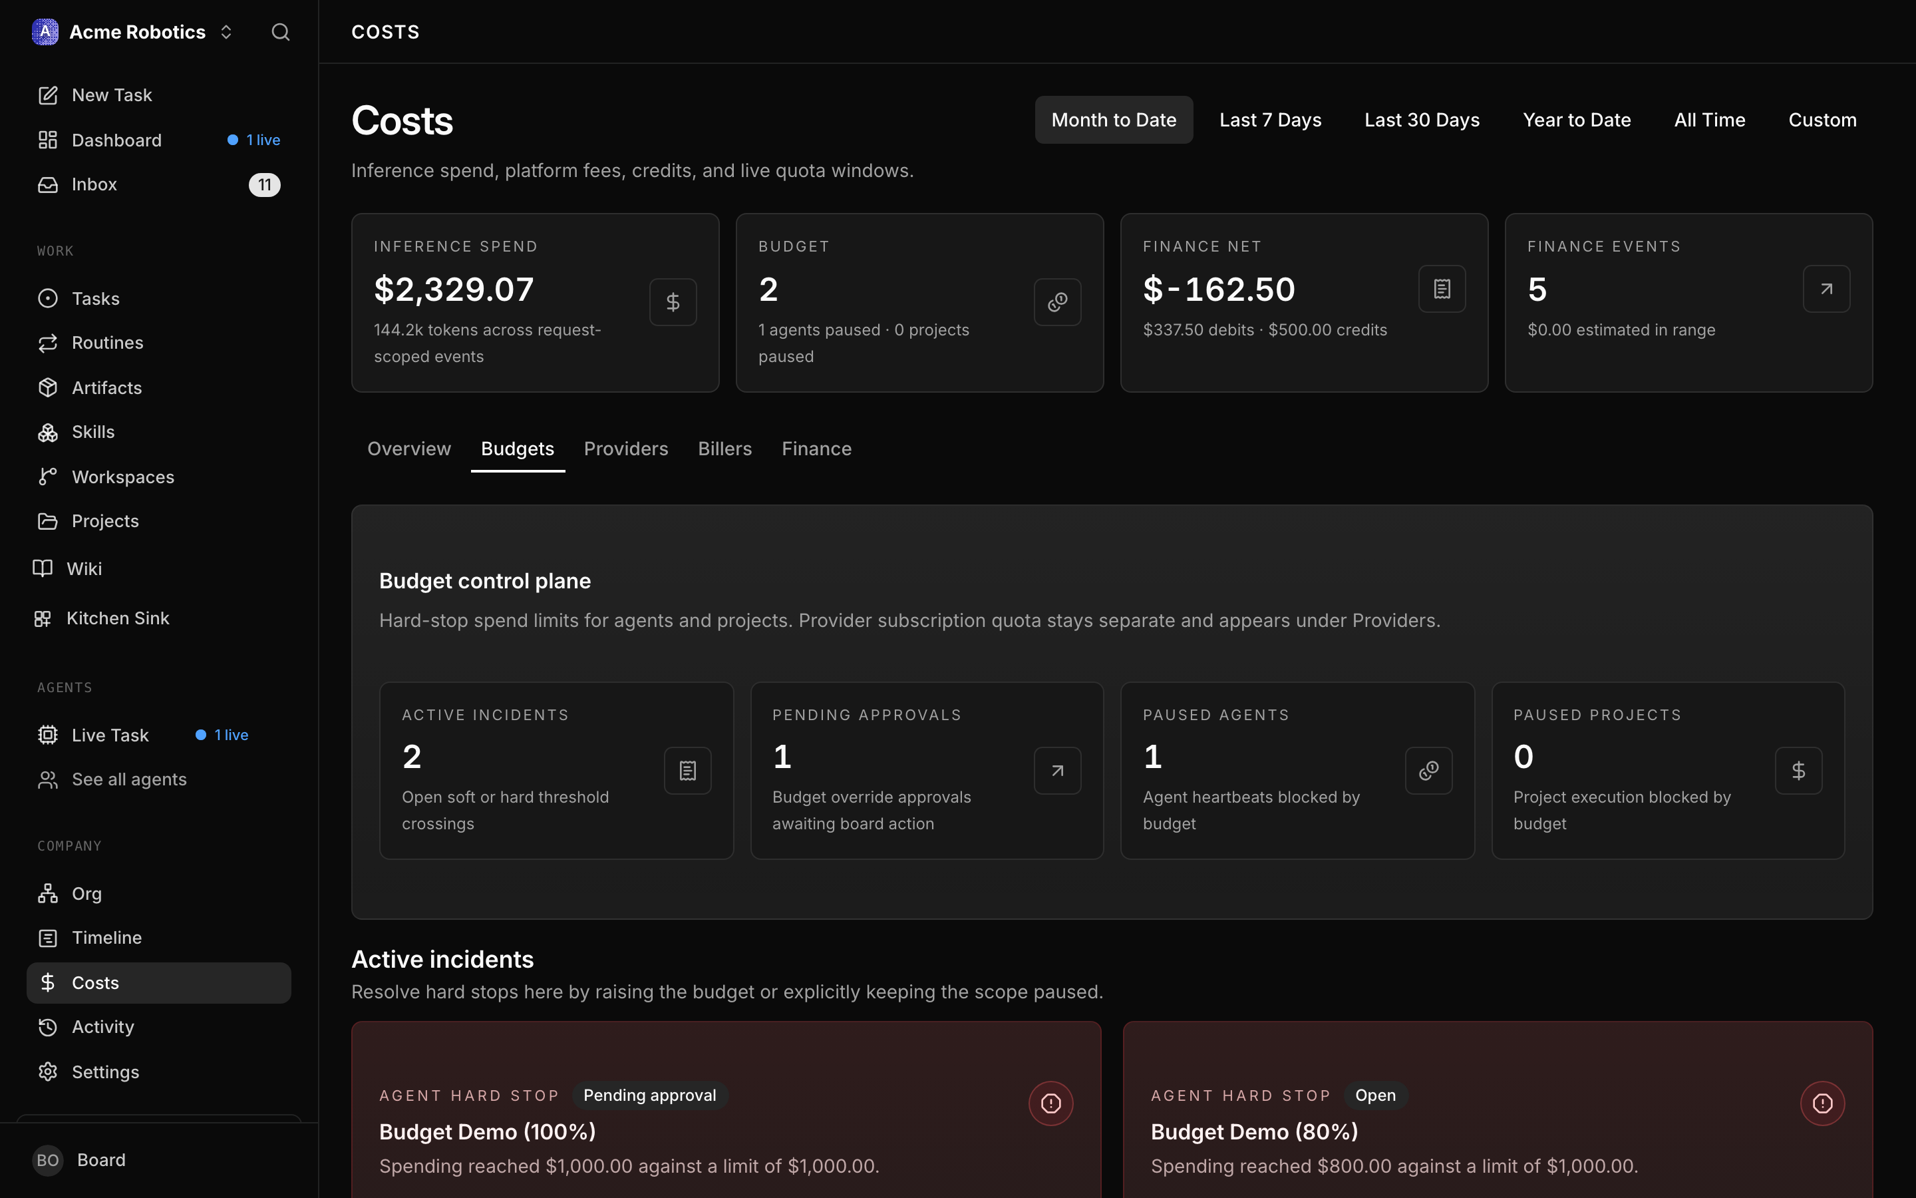Viewport: 1916px width, 1198px height.
Task: Open the Finance tab
Action: click(816, 449)
